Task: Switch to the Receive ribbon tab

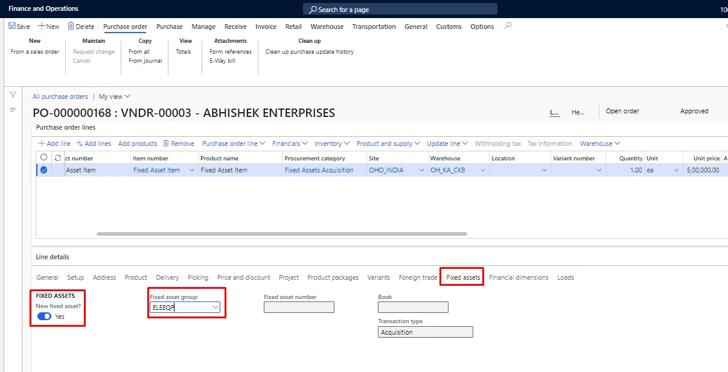Action: (235, 27)
